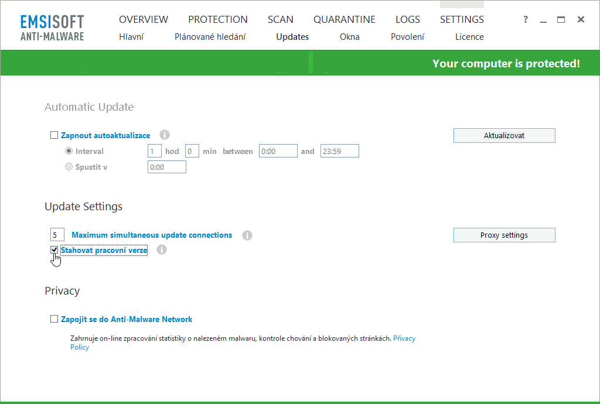Enable Zapojit se do Anti-Malware Network
Image resolution: width=600 pixels, height=404 pixels.
click(54, 319)
